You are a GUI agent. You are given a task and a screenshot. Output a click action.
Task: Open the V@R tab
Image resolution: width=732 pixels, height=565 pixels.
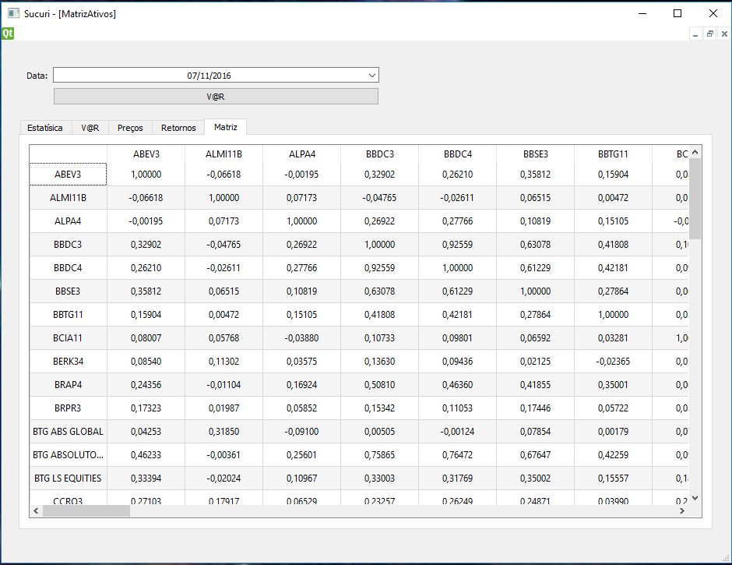click(90, 128)
